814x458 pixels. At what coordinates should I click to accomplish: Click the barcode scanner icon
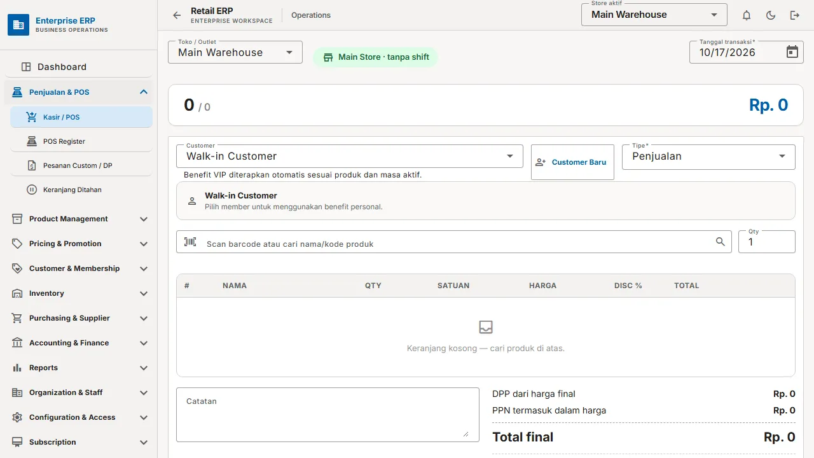(190, 242)
